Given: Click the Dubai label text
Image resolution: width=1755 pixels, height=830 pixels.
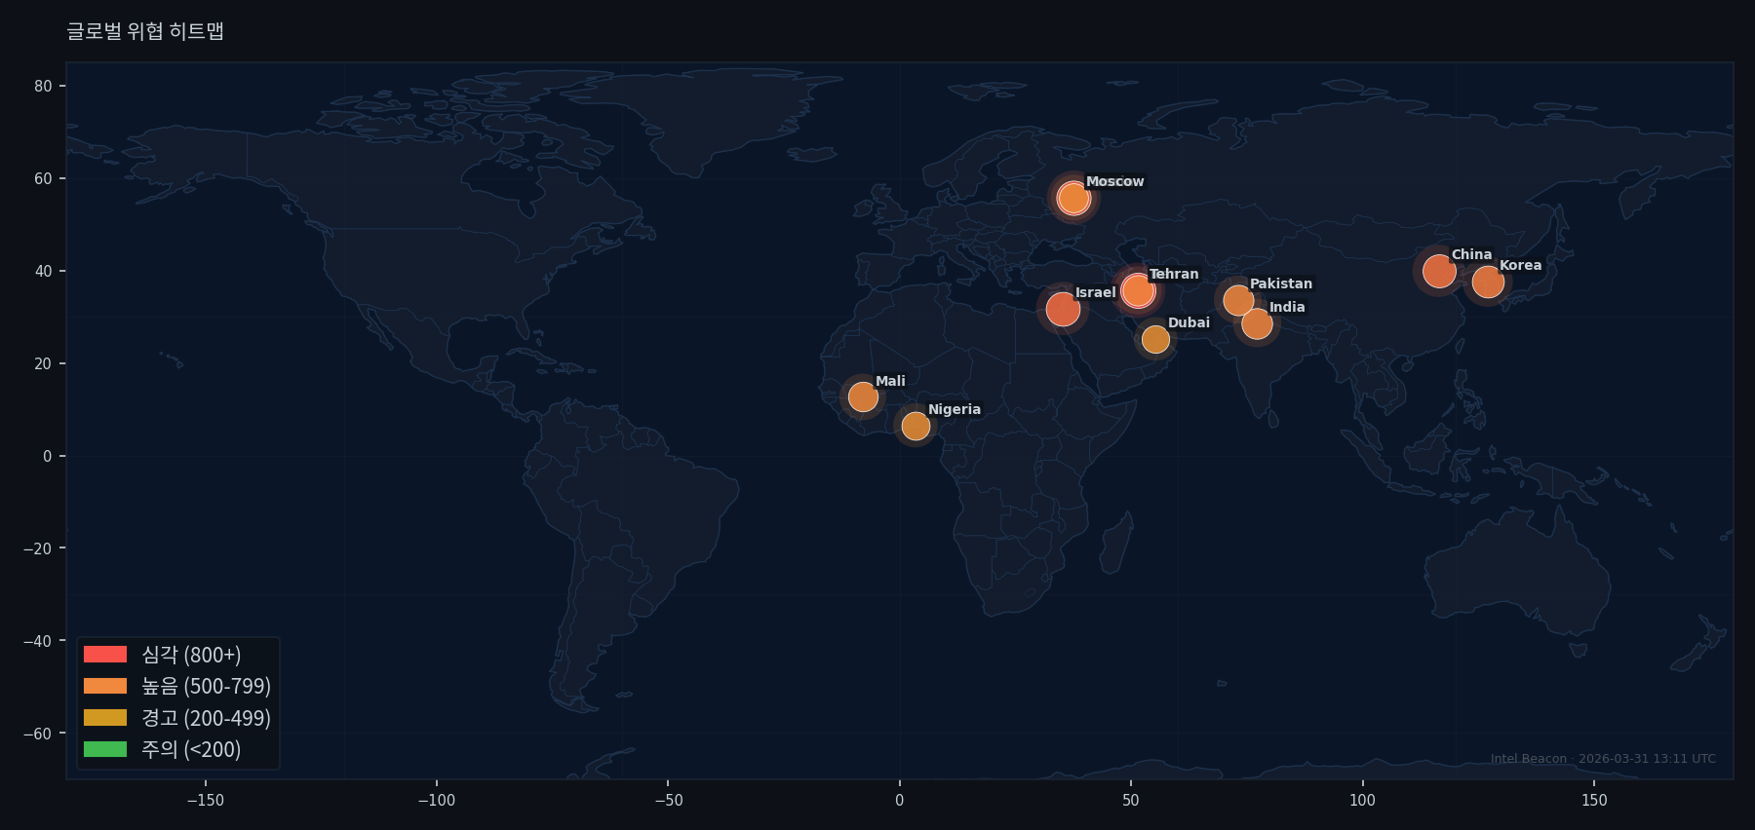Looking at the screenshot, I should [x=1189, y=322].
